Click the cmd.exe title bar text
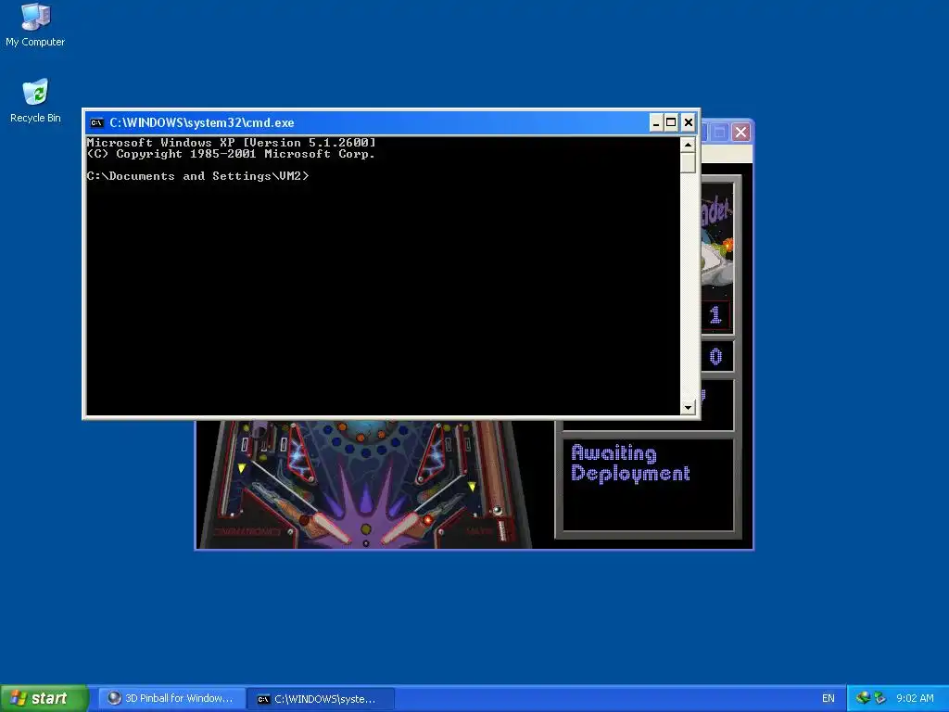The height and width of the screenshot is (712, 949). point(201,123)
